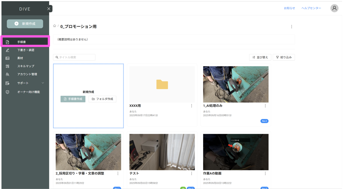
Task: Open three-dot menu for 作業Aの動画
Action: (x=265, y=173)
